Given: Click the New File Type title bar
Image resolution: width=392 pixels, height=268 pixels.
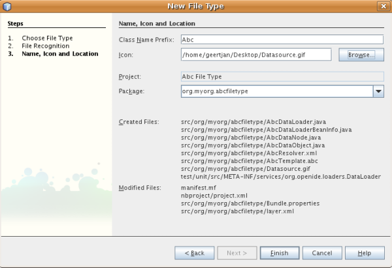Looking at the screenshot, I should (x=196, y=6).
